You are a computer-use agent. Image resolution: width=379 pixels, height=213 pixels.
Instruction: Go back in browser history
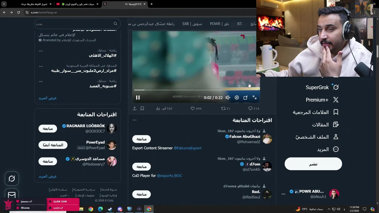click(x=4, y=12)
